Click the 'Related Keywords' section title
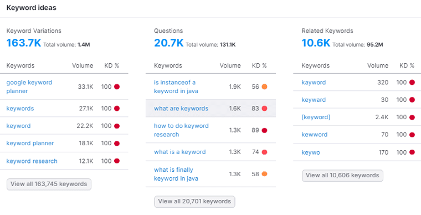The width and height of the screenshot is (421, 215). coord(327,31)
